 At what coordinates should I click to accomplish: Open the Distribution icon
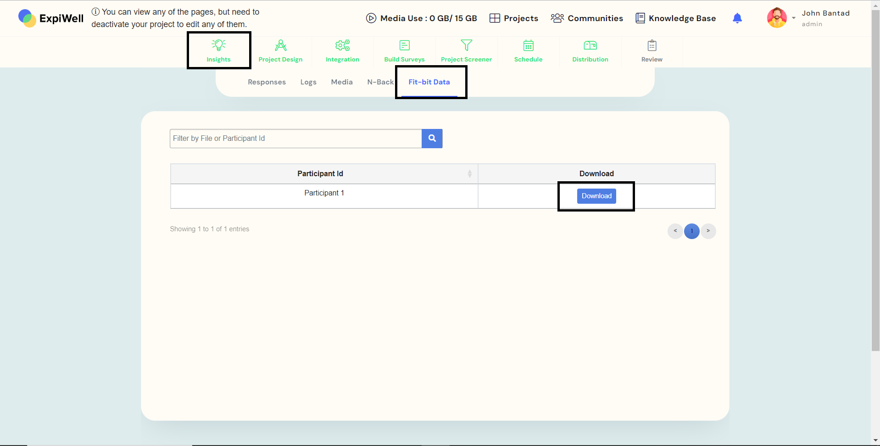(590, 45)
